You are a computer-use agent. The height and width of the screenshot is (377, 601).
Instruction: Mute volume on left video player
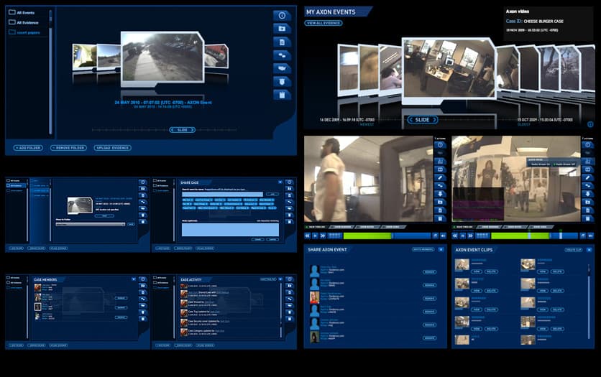pyautogui.click(x=443, y=236)
